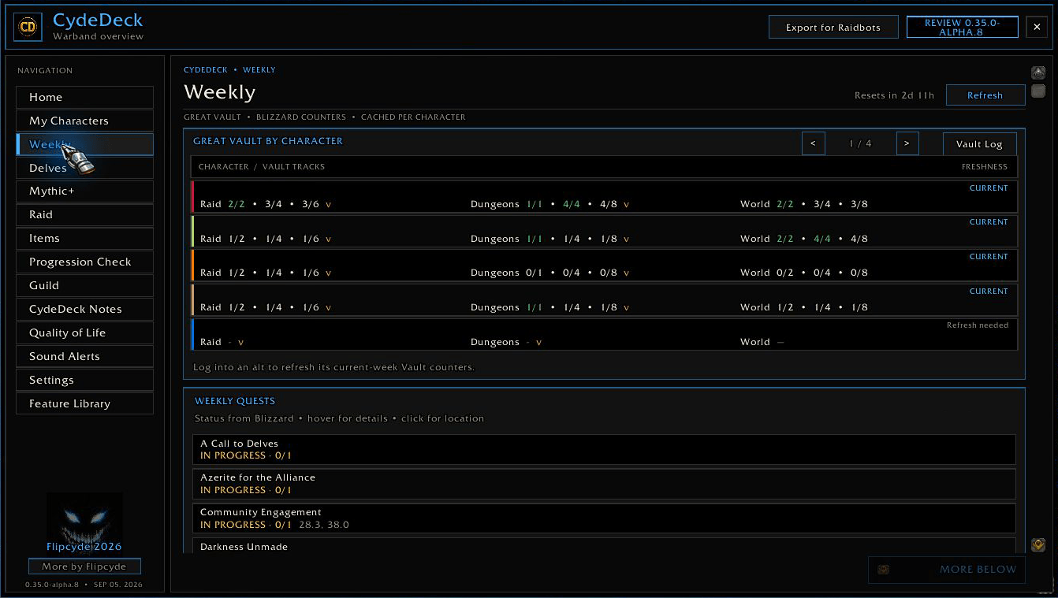Image resolution: width=1058 pixels, height=598 pixels.
Task: Click World 2/2 • 4/4 • 4/8 text
Action: pyautogui.click(x=804, y=239)
